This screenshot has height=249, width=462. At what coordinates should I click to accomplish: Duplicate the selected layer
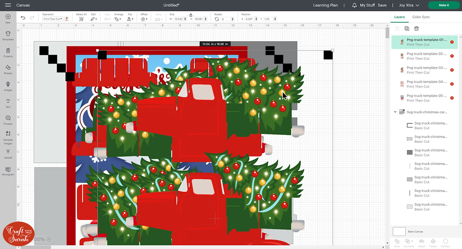click(407, 29)
